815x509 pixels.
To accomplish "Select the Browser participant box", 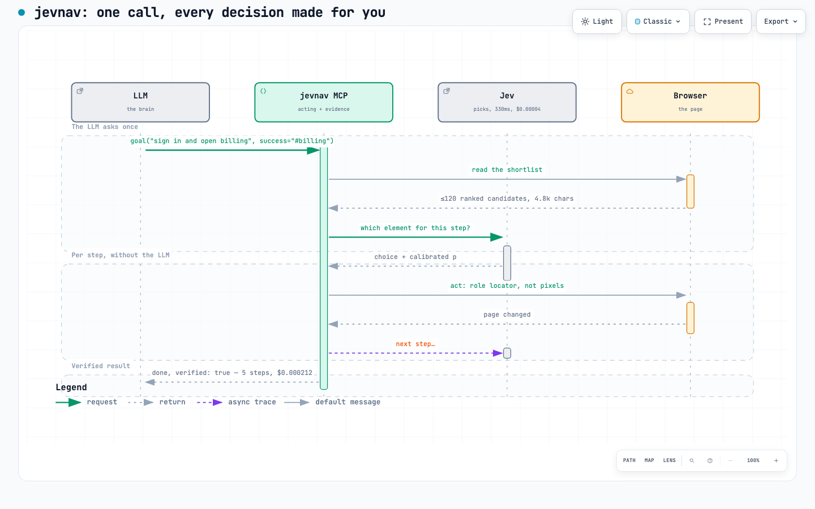I will 690,102.
